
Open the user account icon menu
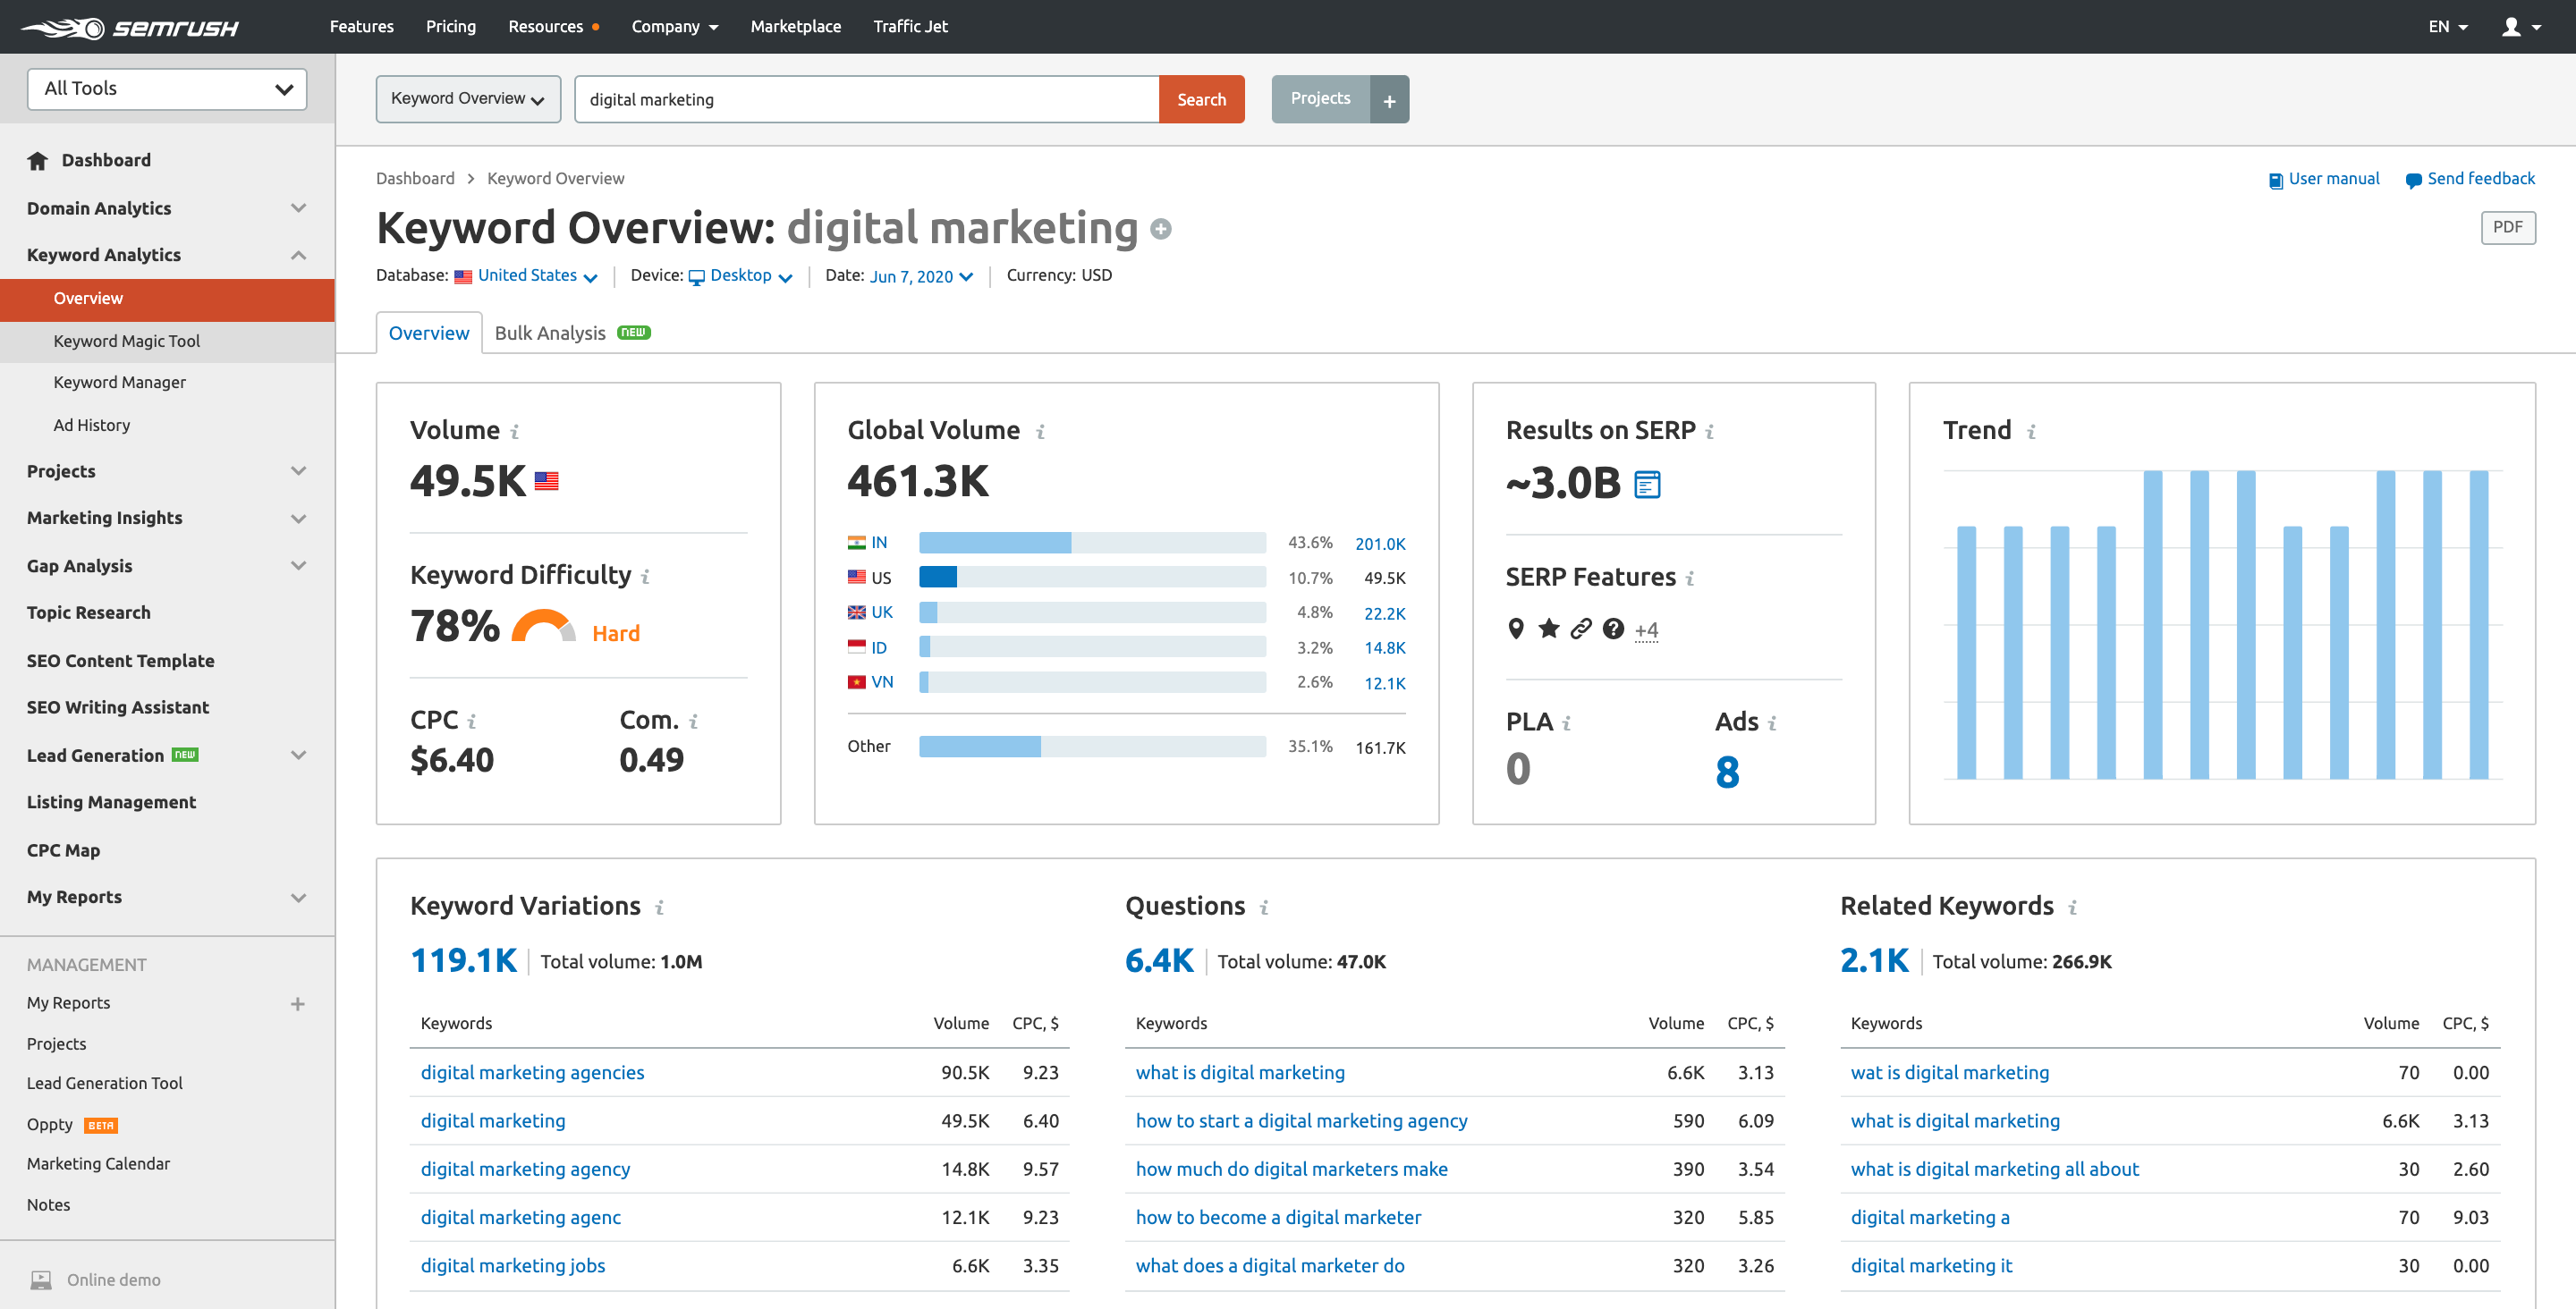2520,27
